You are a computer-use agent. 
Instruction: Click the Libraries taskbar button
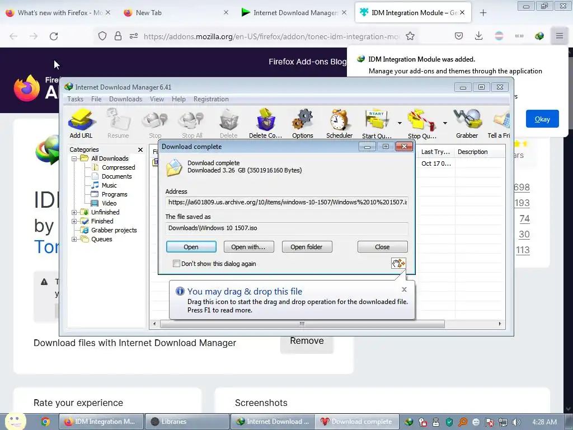pos(187,422)
